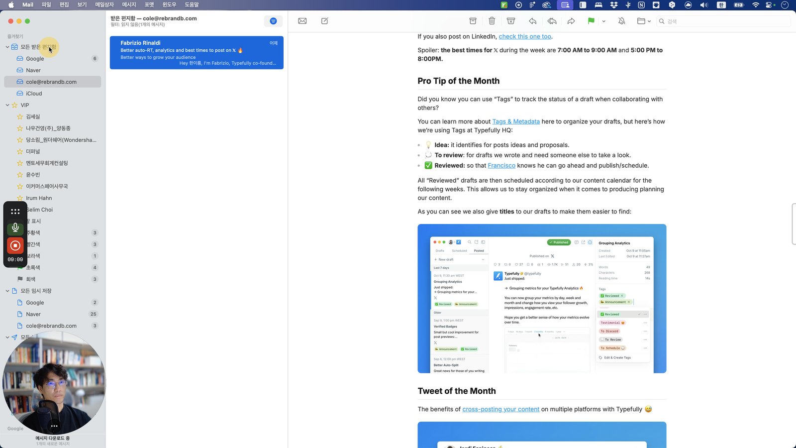The image size is (796, 448).
Task: Archive the selected message
Action: [473, 21]
